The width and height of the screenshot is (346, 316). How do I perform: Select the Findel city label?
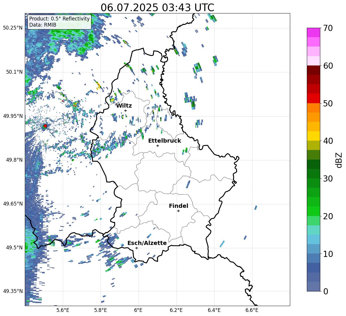click(x=179, y=206)
